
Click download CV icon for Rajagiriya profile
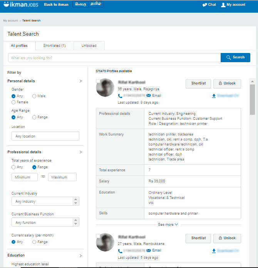click(x=214, y=96)
